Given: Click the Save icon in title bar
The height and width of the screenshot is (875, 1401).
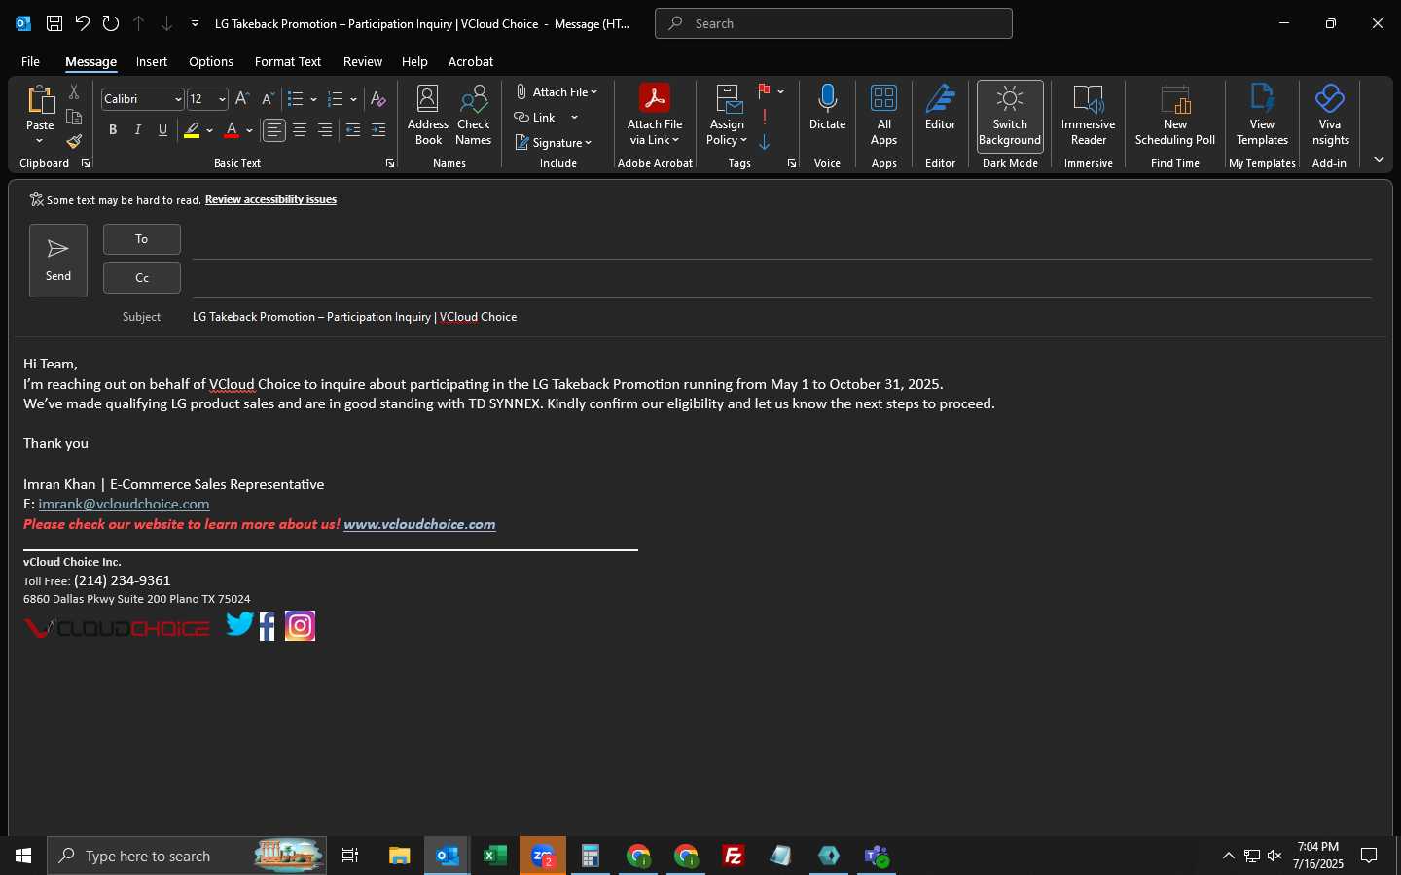Looking at the screenshot, I should pyautogui.click(x=54, y=23).
